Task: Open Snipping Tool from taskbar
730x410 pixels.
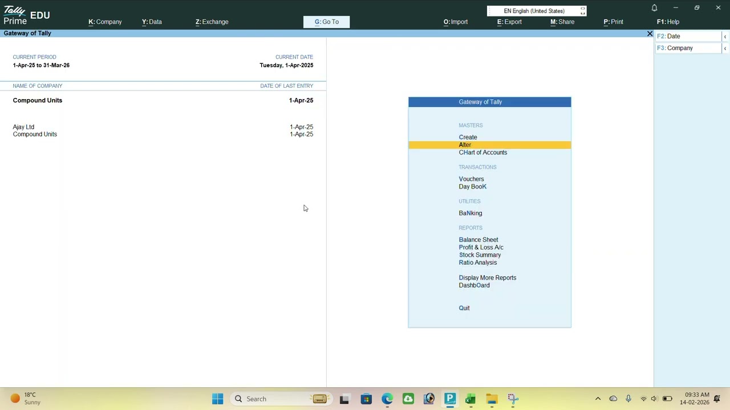Action: coord(513,399)
